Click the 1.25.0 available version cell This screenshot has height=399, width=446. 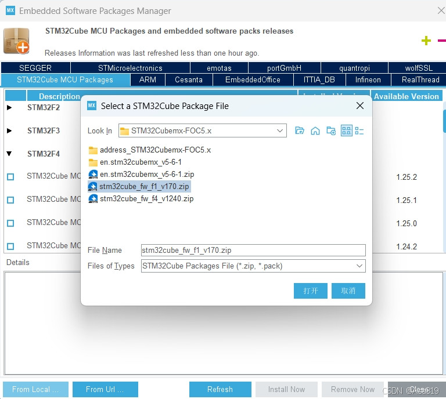(407, 223)
